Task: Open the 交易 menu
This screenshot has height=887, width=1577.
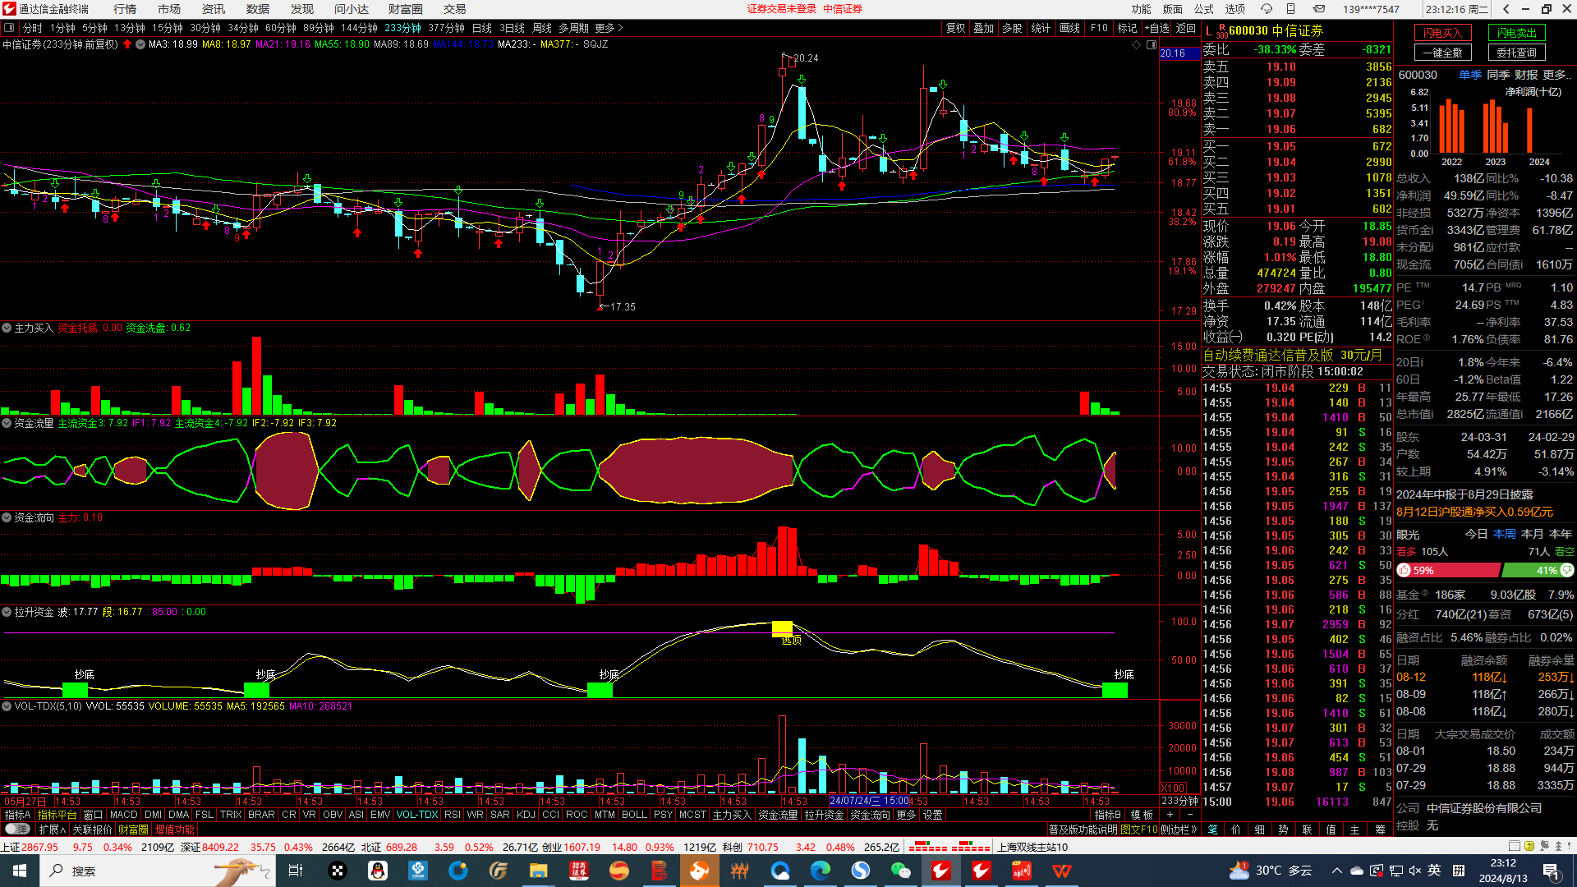Action: pos(455,9)
